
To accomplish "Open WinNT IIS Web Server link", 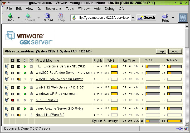I will [52, 87].
